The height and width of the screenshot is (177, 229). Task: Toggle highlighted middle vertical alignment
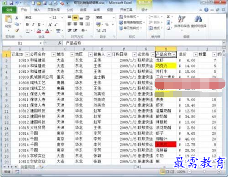click(75, 18)
